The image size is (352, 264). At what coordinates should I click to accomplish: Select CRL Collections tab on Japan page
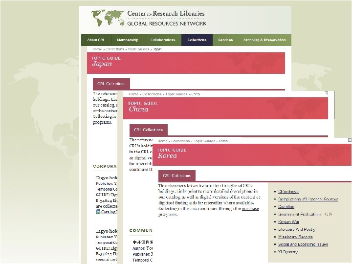[x=111, y=84]
